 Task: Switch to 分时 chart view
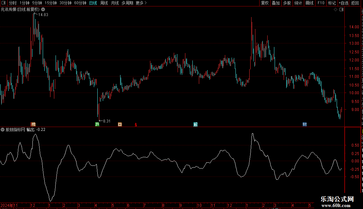pyautogui.click(x=13, y=3)
